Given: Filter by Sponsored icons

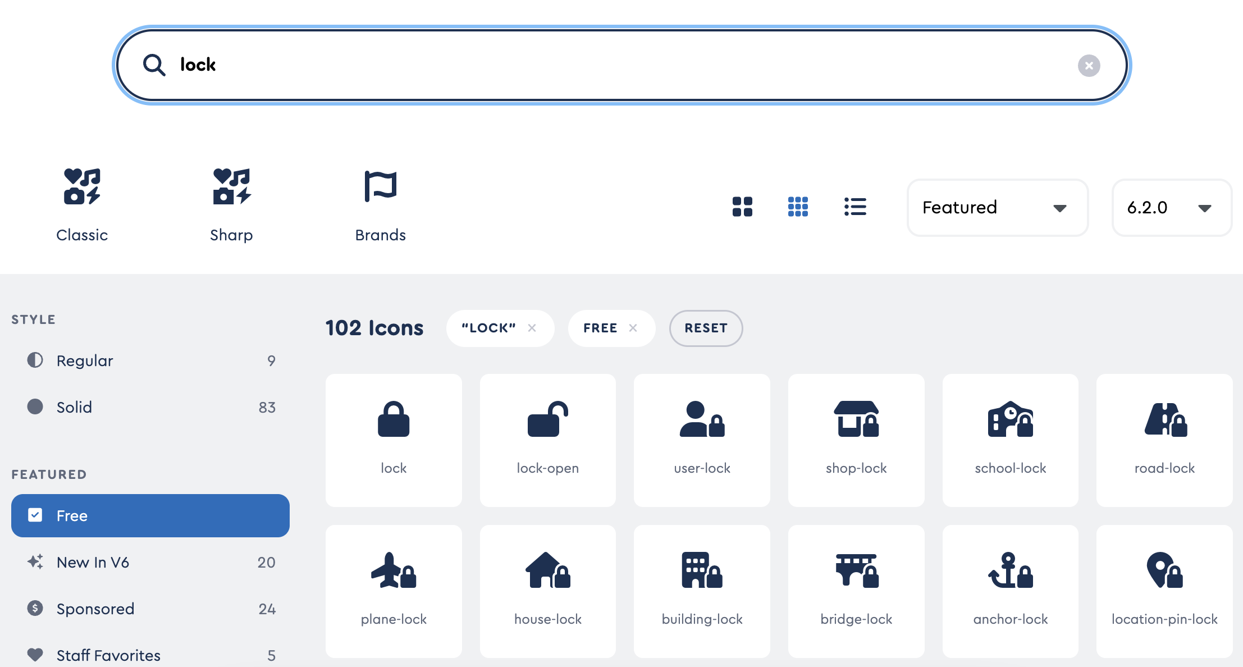Looking at the screenshot, I should click(150, 609).
